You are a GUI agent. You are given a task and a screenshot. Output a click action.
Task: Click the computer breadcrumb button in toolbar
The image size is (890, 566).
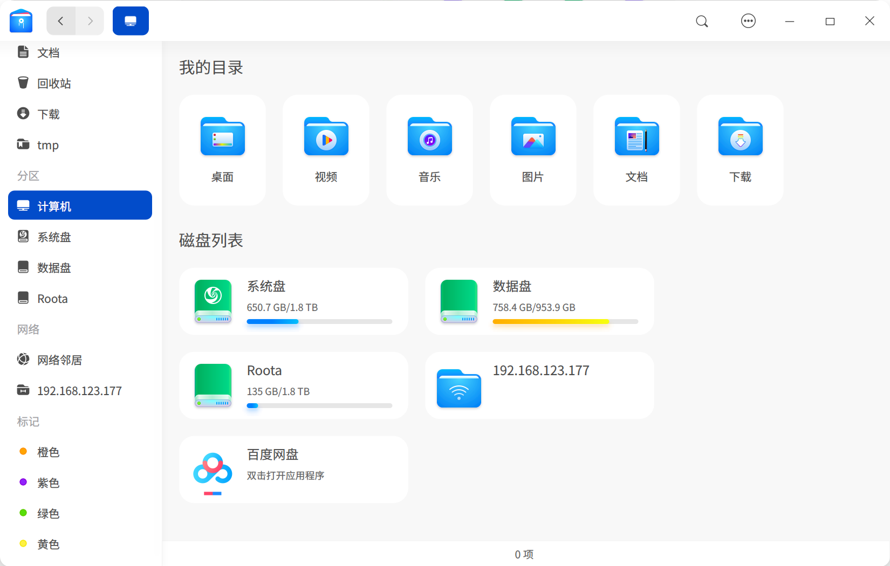(131, 21)
